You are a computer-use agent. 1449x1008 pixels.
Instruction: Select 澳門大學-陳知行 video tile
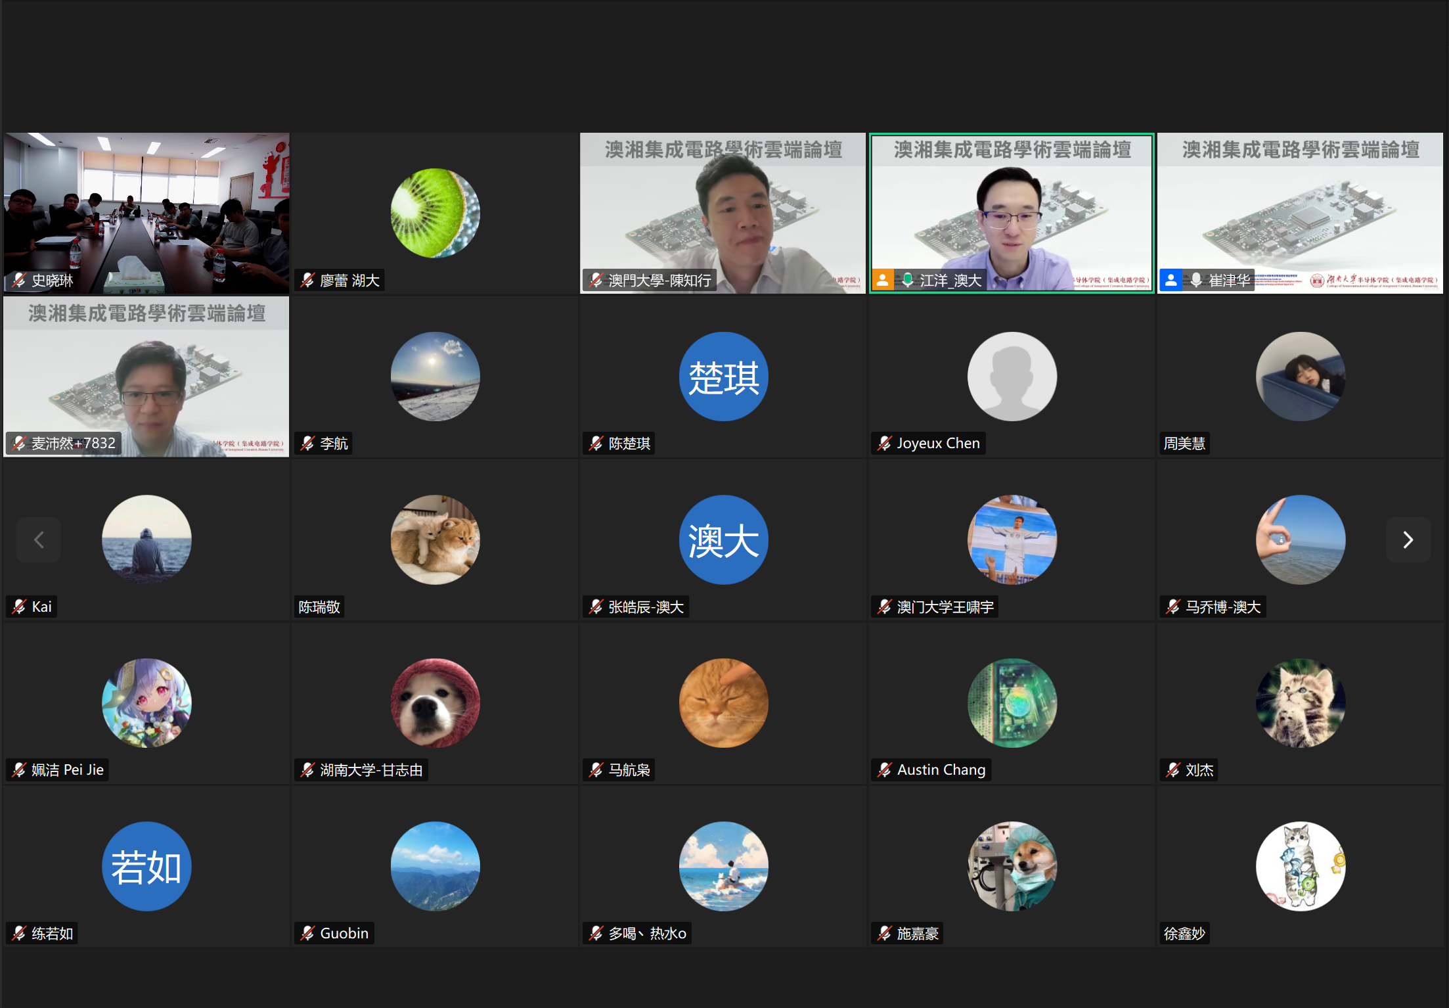tap(723, 210)
